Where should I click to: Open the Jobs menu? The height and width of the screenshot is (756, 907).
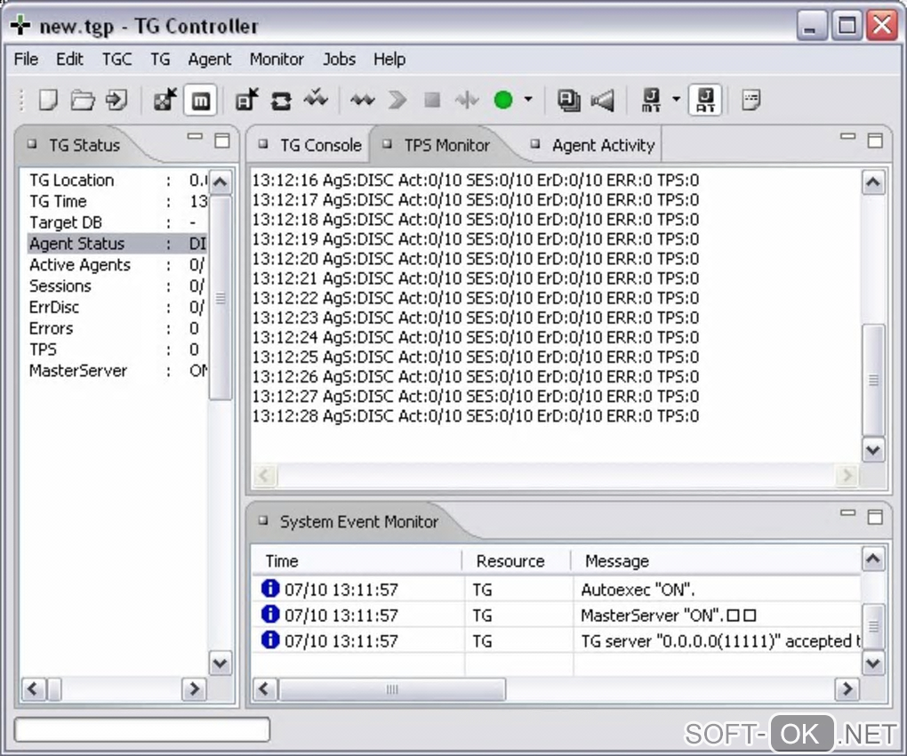coord(339,59)
